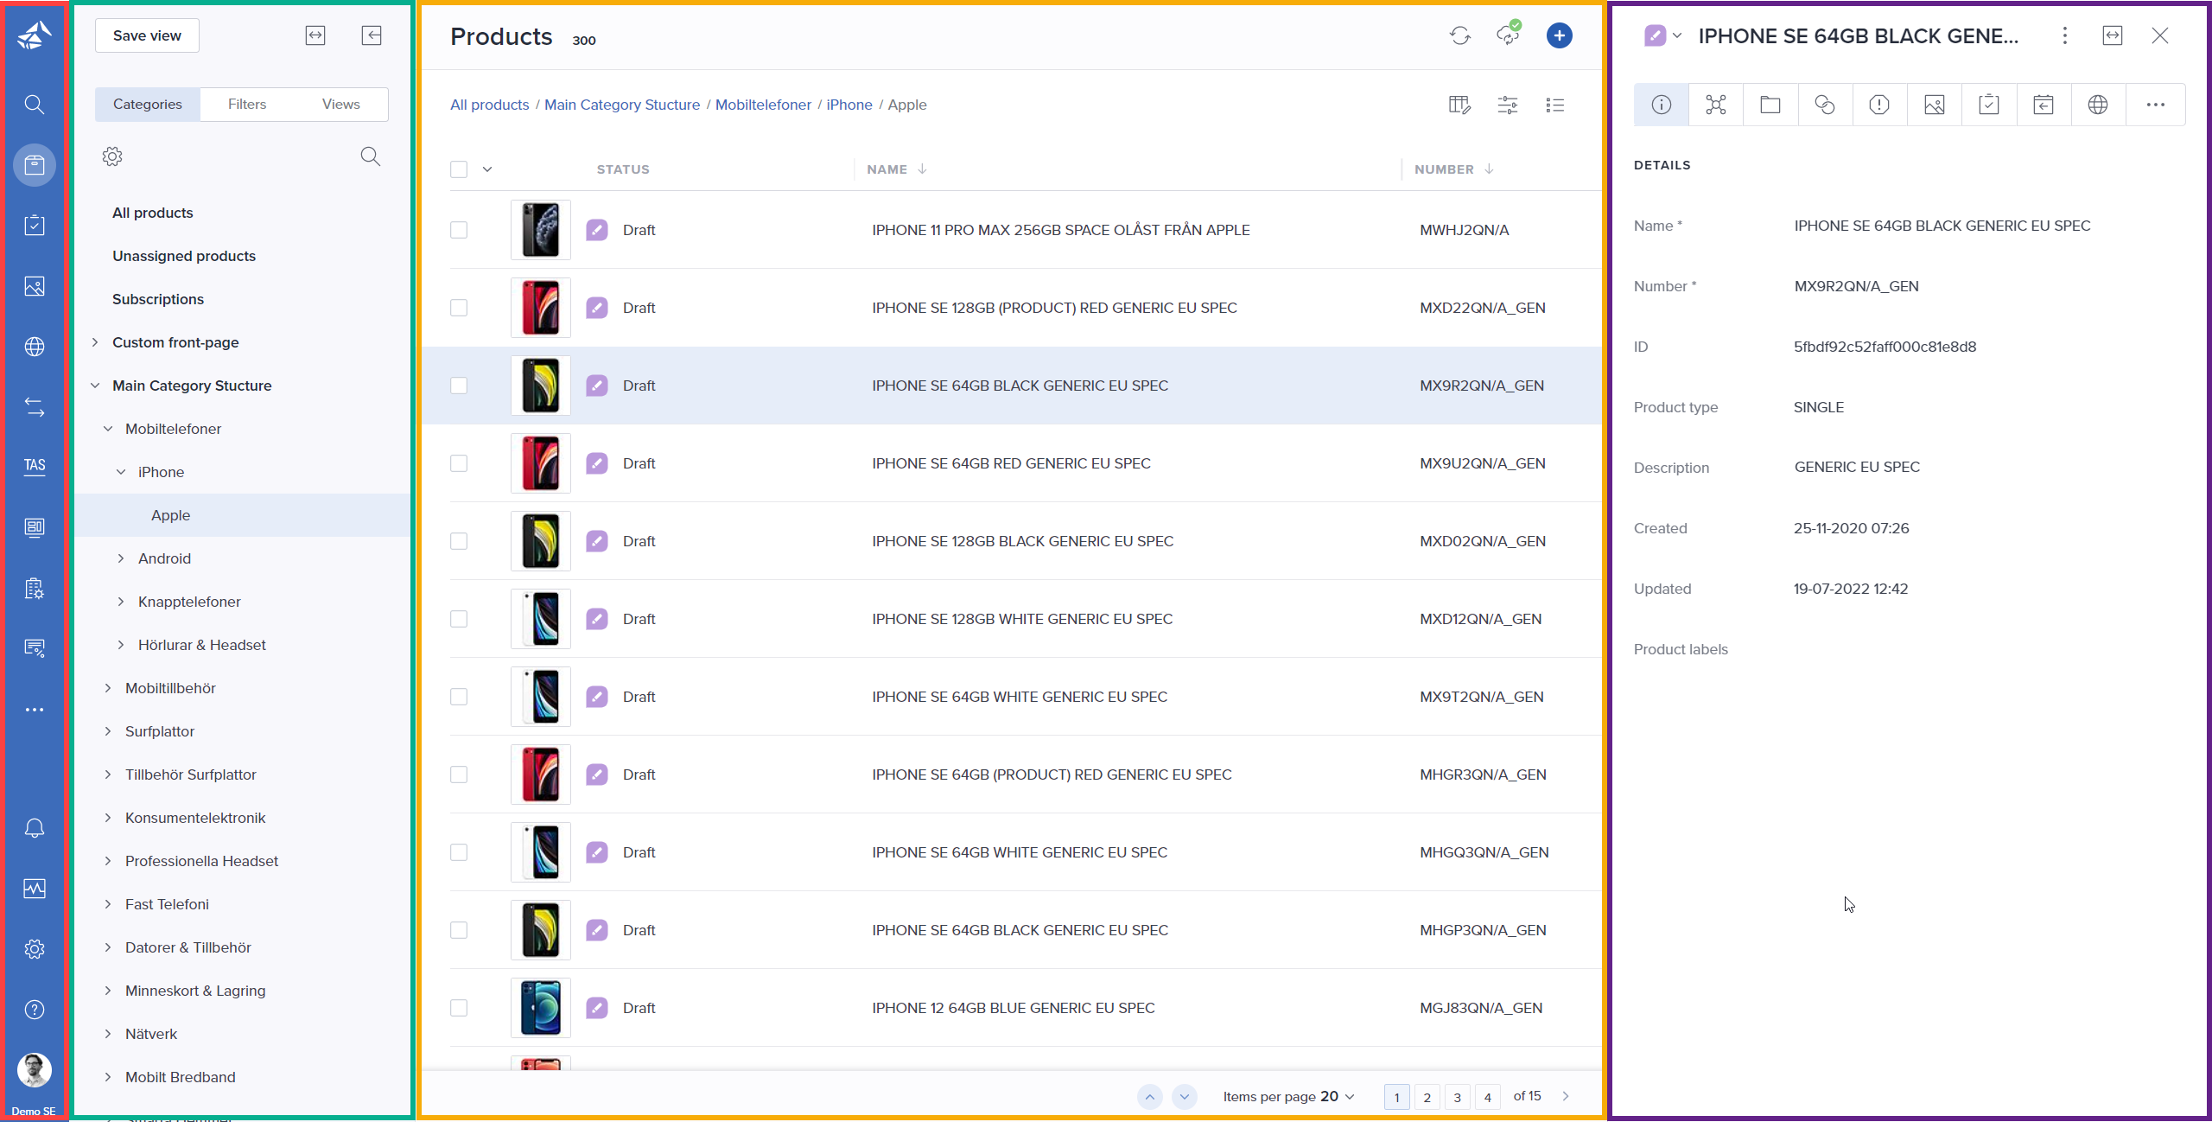Open the global search icon in left sidebar

pos(35,104)
